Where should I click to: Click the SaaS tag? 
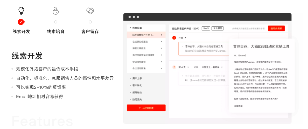point(206,28)
